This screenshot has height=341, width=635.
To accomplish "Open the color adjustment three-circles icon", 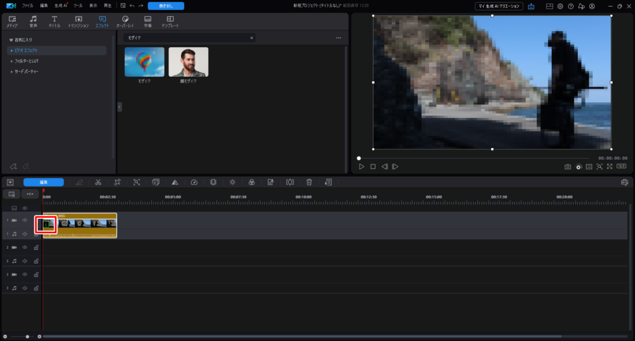I will tap(252, 182).
